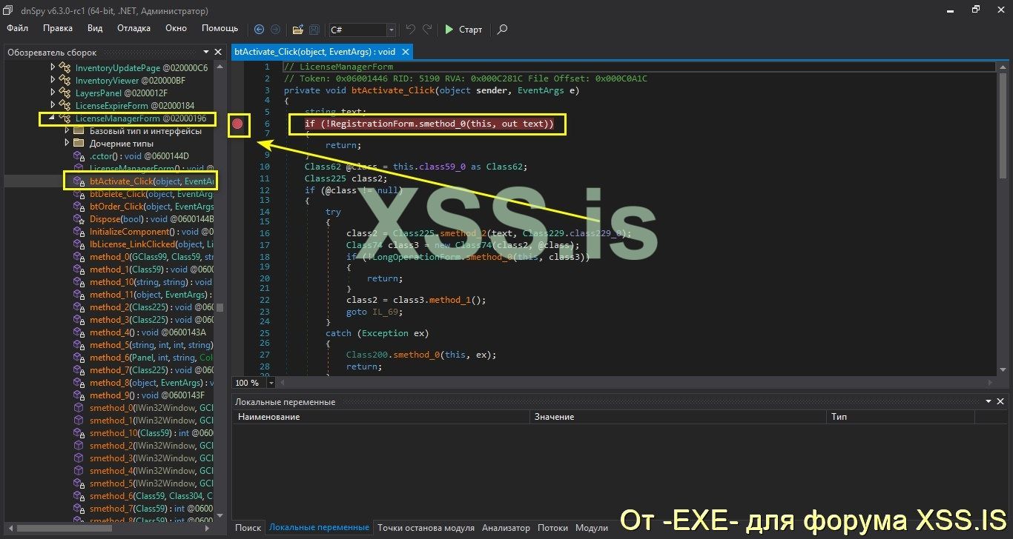Open the Обозреватель сборок panel options arrow
The height and width of the screenshot is (539, 1013).
tap(206, 52)
